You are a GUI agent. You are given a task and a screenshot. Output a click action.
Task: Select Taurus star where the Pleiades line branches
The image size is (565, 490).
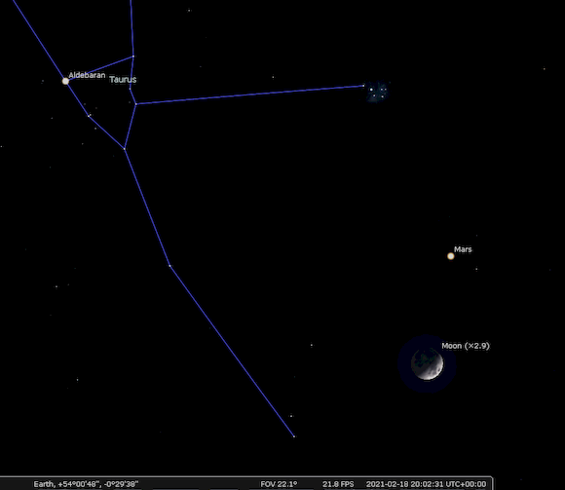point(135,104)
